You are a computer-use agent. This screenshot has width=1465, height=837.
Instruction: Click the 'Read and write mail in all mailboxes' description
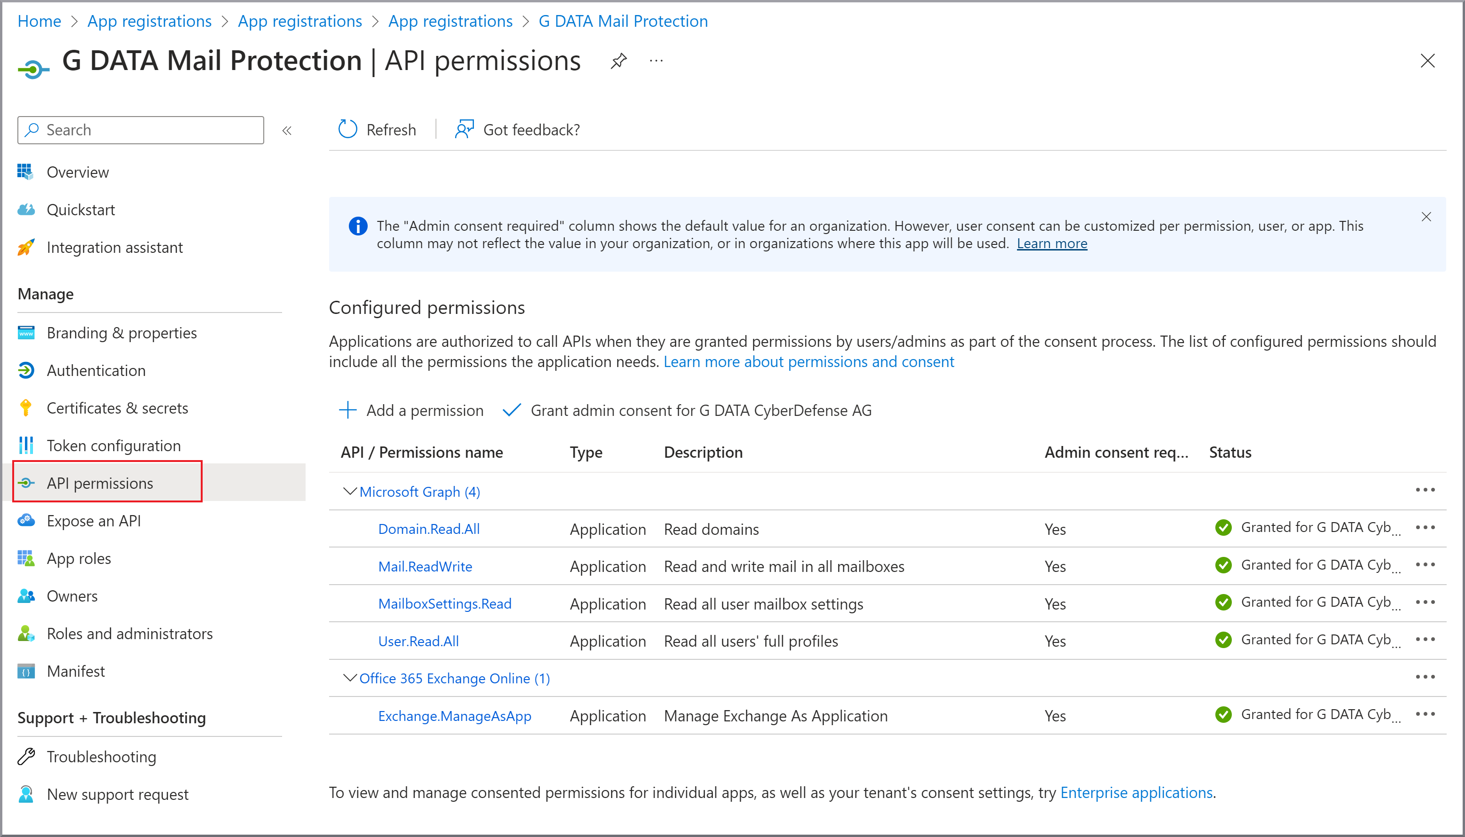(784, 566)
